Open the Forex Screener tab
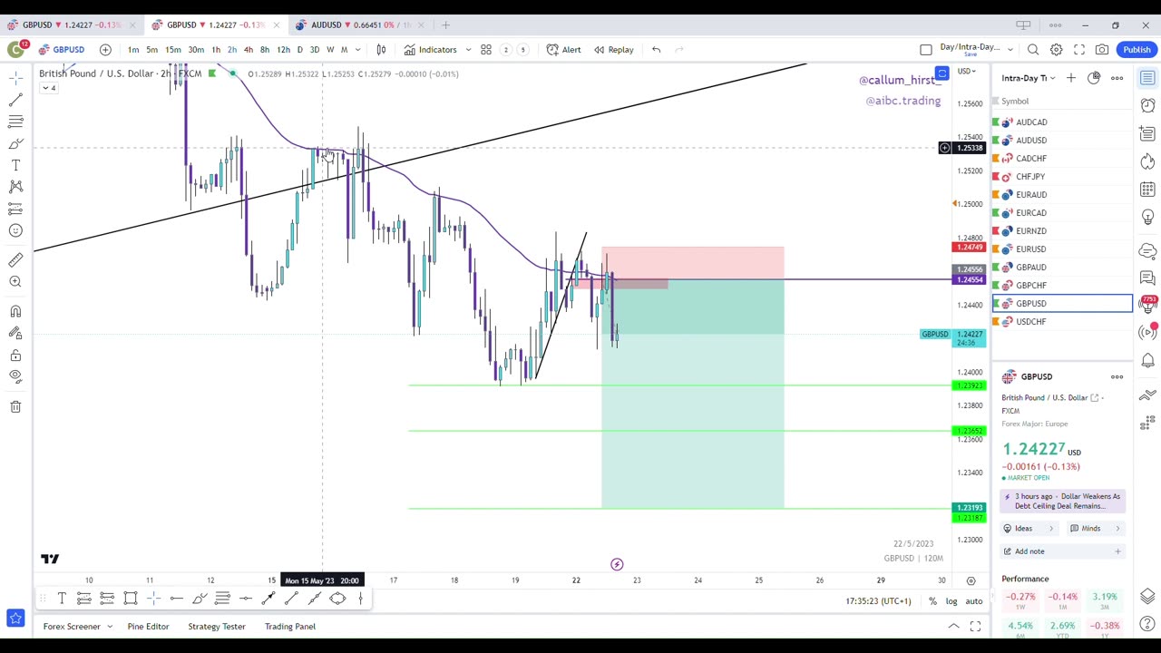This screenshot has height=653, width=1161. (72, 627)
